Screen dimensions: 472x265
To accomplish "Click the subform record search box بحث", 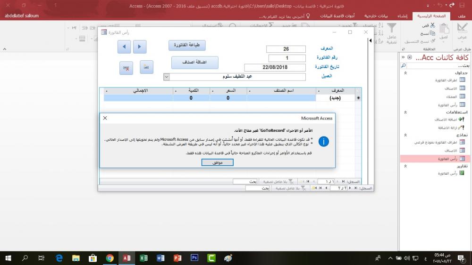I will pos(244,182).
